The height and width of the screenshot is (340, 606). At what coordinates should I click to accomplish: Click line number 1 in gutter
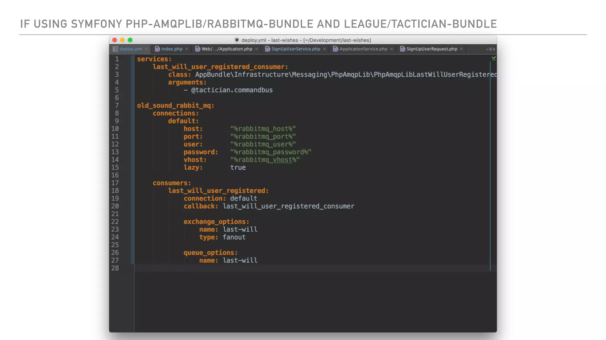tap(117, 59)
